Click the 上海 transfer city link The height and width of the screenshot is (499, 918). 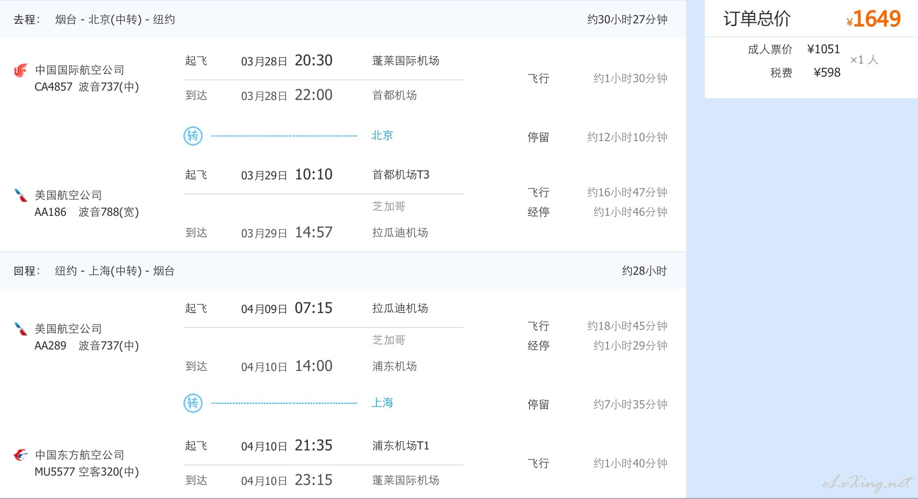pos(382,403)
